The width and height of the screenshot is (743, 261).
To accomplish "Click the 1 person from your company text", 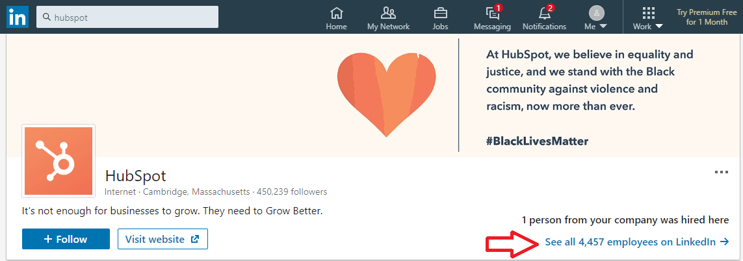I will pos(625,220).
